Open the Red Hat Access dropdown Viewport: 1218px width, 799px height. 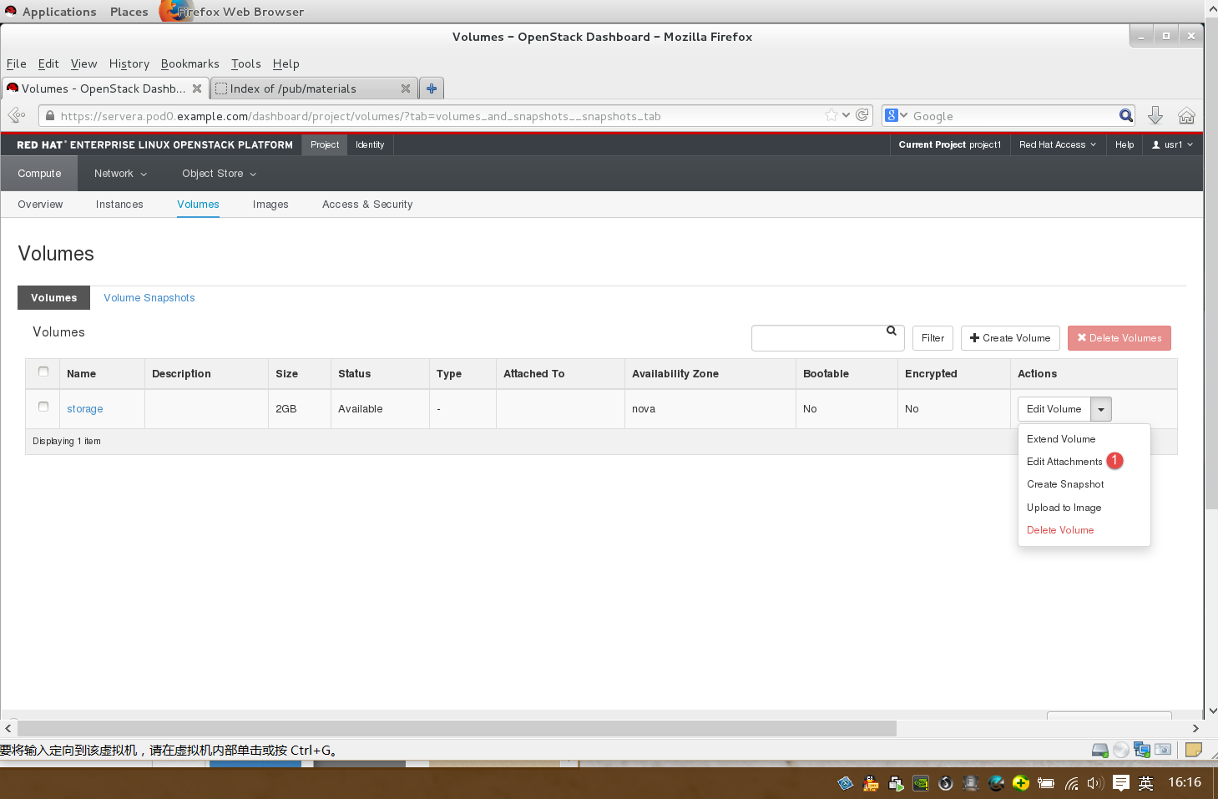pos(1058,144)
